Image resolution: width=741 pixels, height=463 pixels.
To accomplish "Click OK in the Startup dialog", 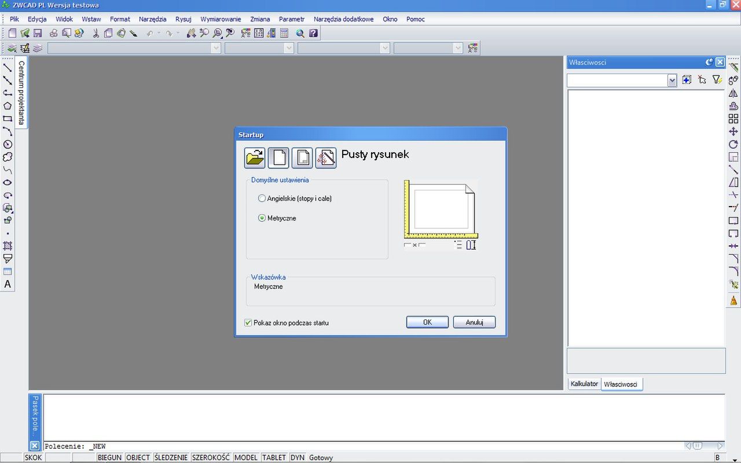I will 427,322.
